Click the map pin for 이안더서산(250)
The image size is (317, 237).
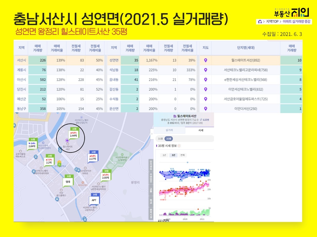pos(206,109)
